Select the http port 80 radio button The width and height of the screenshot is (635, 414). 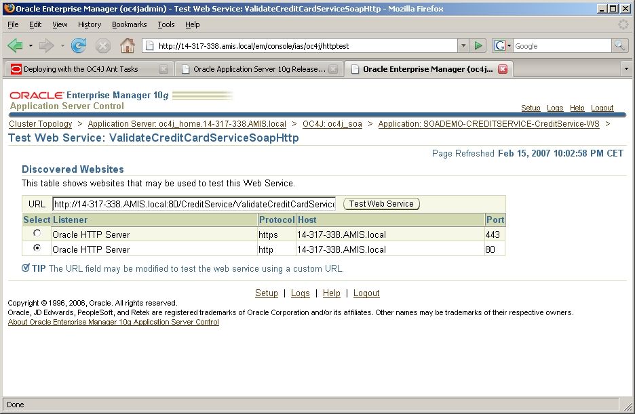(37, 248)
